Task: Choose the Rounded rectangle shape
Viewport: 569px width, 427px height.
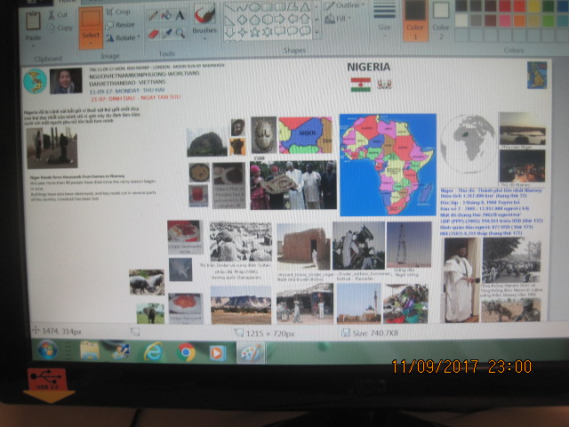Action: [280, 7]
